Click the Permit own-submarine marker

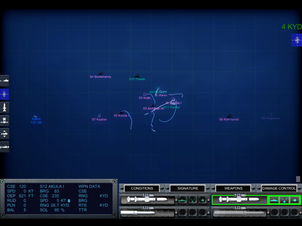(x=36, y=116)
